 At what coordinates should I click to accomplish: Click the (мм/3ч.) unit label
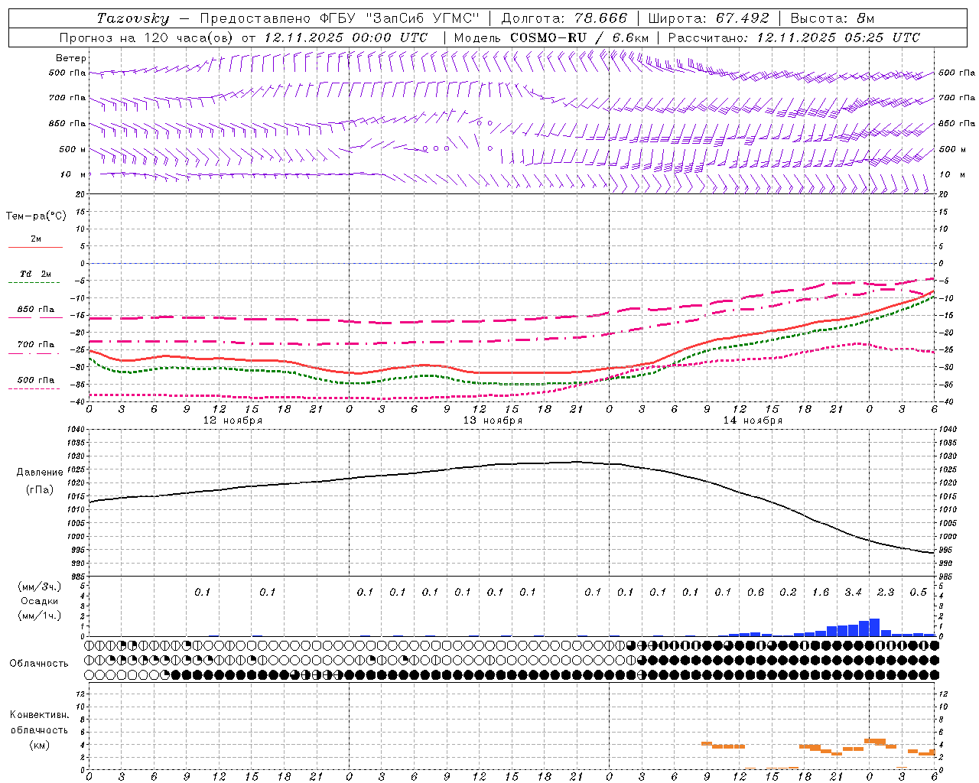[39, 586]
